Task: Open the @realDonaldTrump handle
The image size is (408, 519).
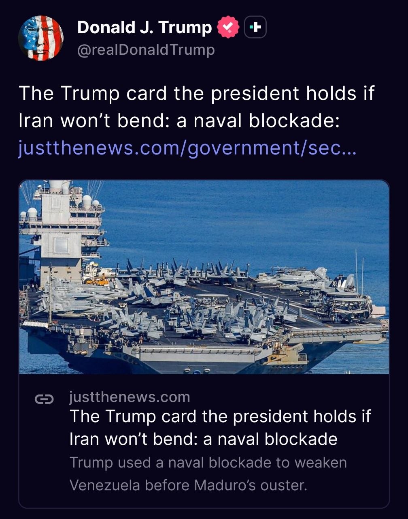Action: click(x=146, y=50)
